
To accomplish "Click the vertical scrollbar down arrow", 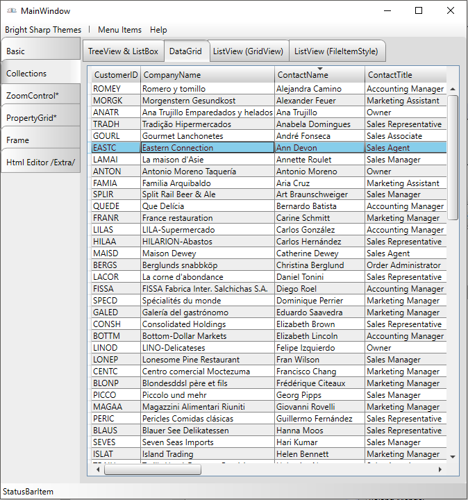I will 453,456.
